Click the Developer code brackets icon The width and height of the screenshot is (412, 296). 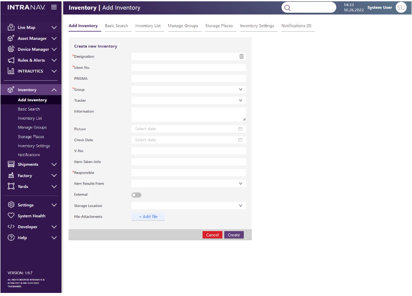click(11, 226)
